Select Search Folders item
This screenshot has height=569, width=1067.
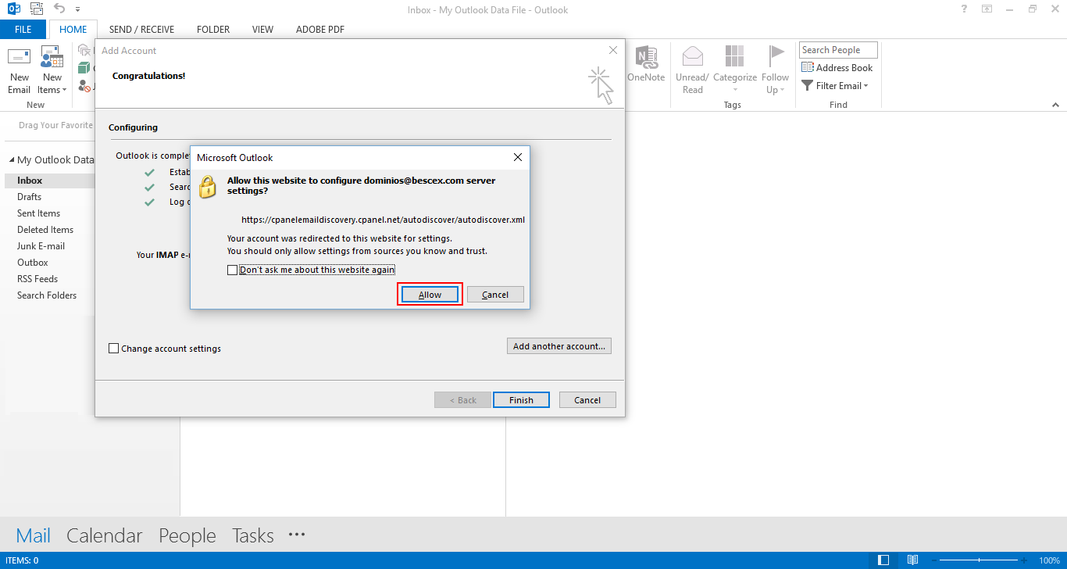[47, 295]
